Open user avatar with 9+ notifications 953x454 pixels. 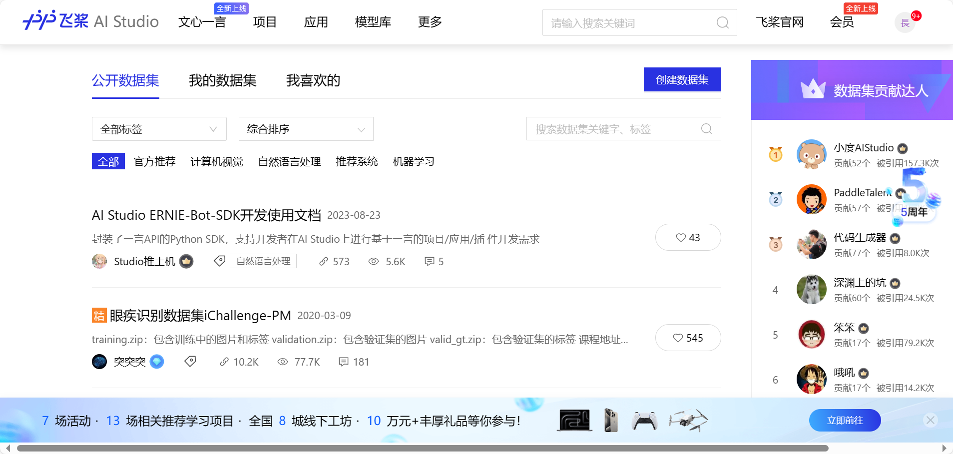[x=905, y=22]
